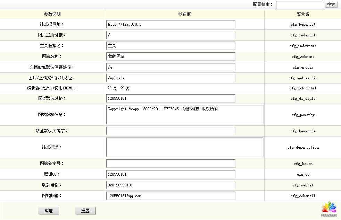This screenshot has width=341, height=220.
Task: Edit the 文档HTML默认保存路径 field
Action: [x=170, y=67]
